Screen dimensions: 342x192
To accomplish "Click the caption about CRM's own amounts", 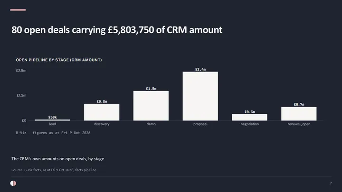I will click(x=58, y=159).
